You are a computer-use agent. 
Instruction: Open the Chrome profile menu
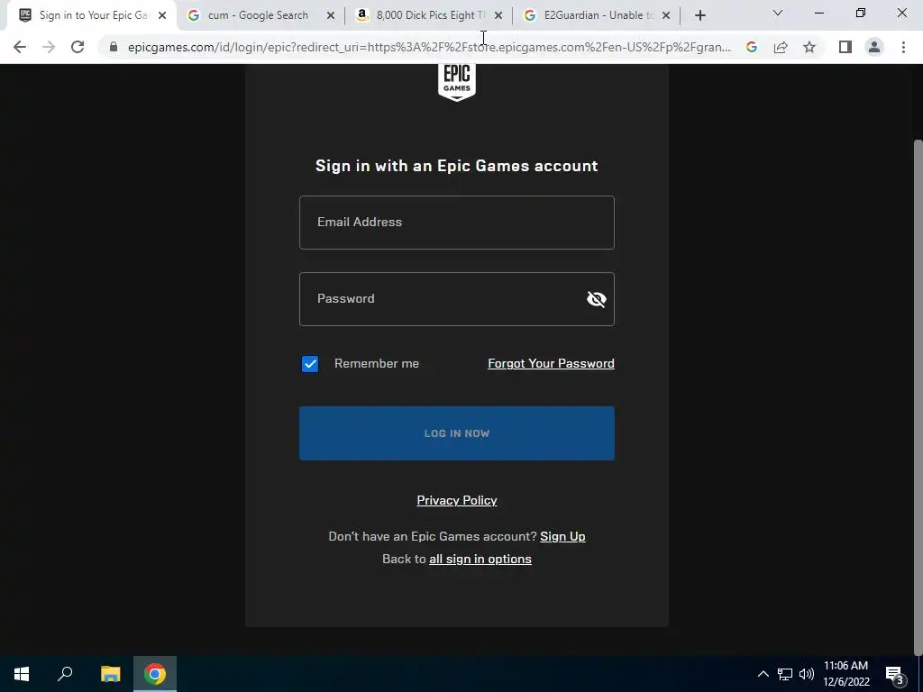tap(874, 47)
